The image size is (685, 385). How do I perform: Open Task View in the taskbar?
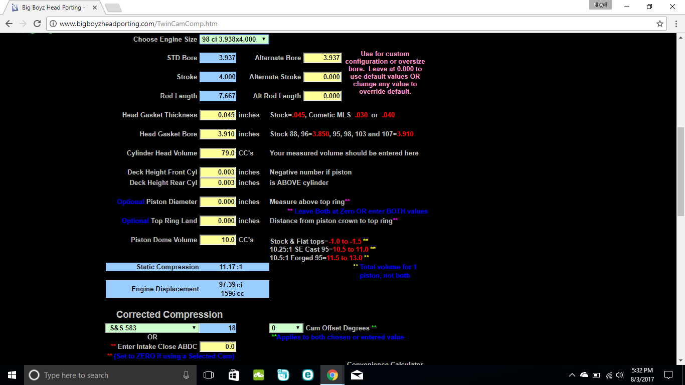pos(209,375)
